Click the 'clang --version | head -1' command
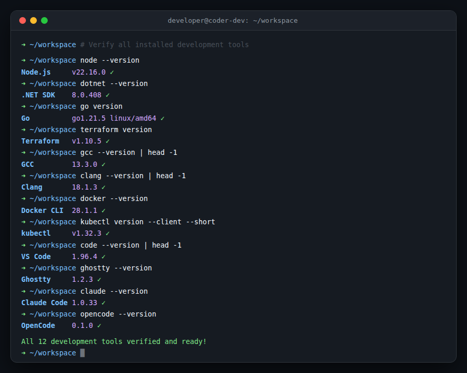 (x=133, y=176)
